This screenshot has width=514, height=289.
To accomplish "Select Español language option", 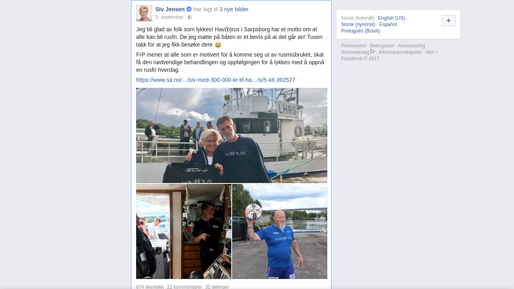I will 388,24.
